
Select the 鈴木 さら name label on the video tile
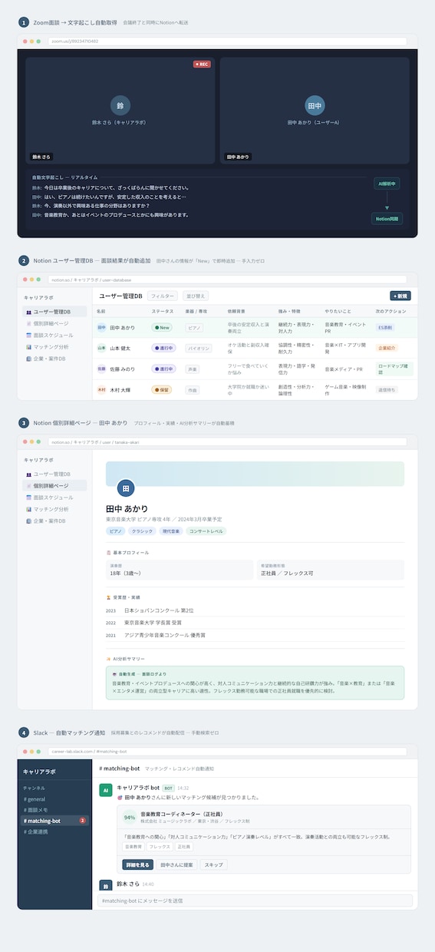coord(41,157)
